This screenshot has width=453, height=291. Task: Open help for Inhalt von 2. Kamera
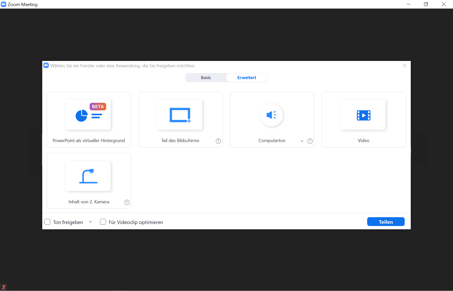tap(127, 202)
